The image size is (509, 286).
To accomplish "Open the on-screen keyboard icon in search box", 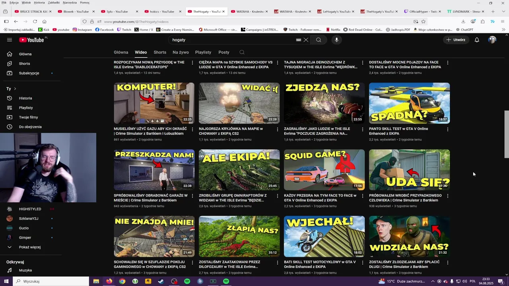I will tap(299, 40).
